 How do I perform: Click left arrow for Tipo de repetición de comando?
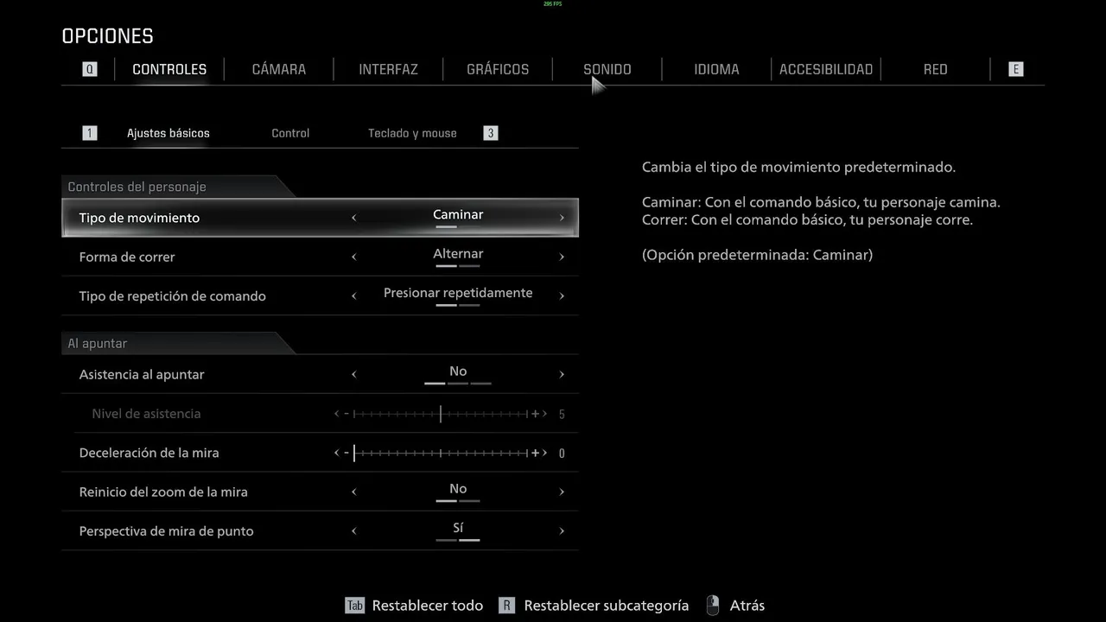coord(354,295)
